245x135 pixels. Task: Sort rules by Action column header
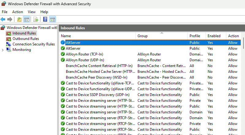(x=234, y=36)
